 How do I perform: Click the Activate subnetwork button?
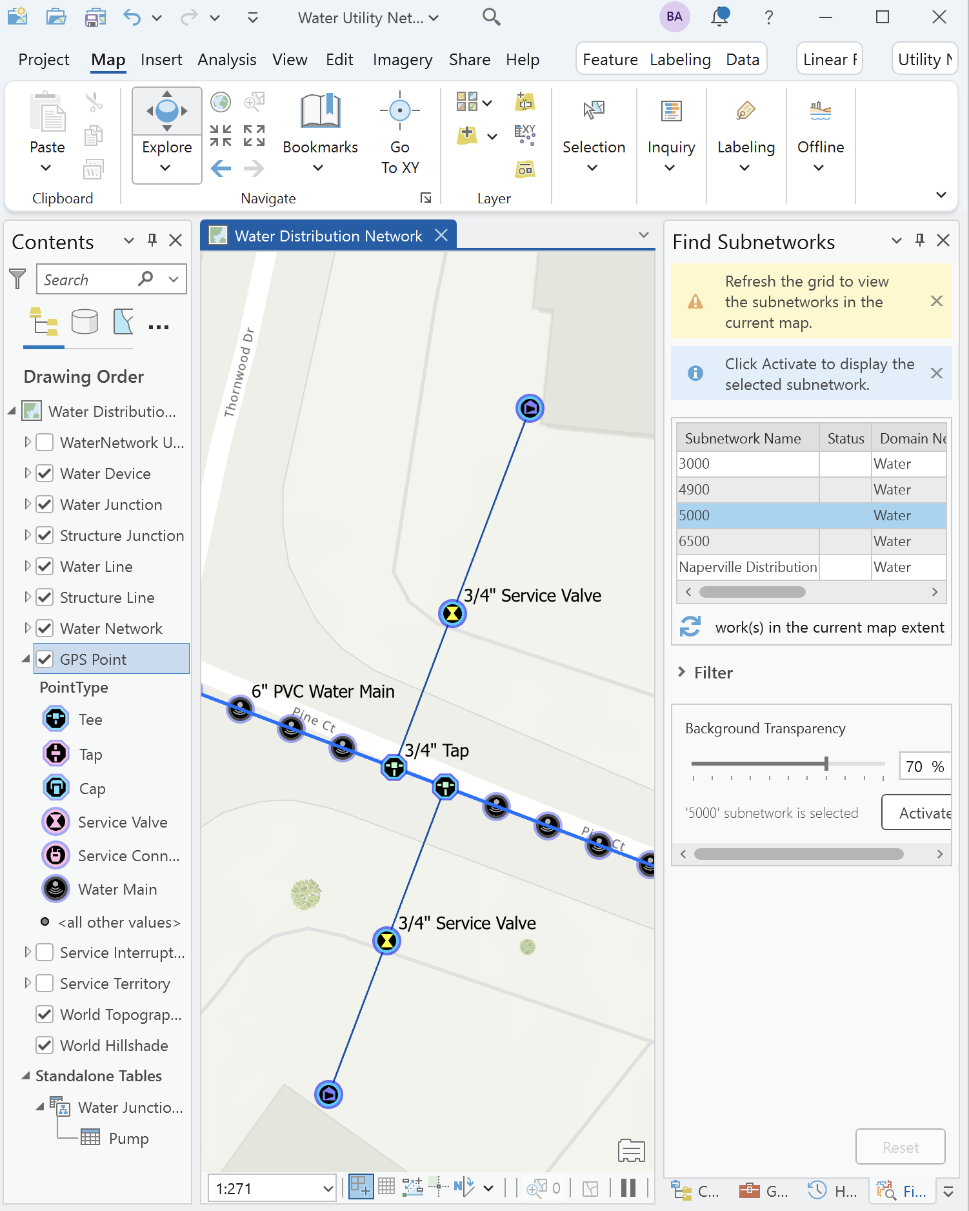tap(917, 813)
